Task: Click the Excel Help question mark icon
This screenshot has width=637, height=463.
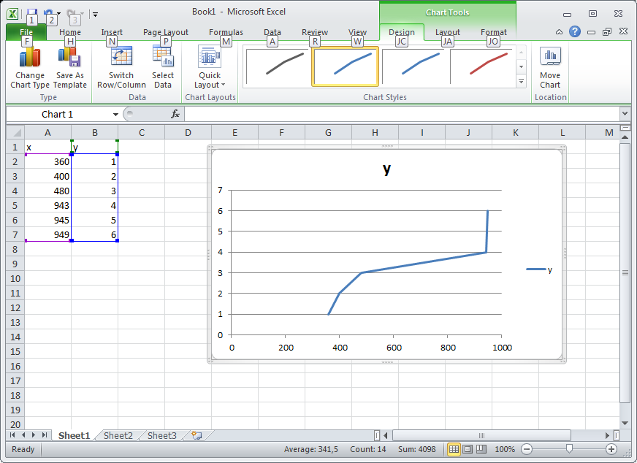Action: [x=575, y=32]
